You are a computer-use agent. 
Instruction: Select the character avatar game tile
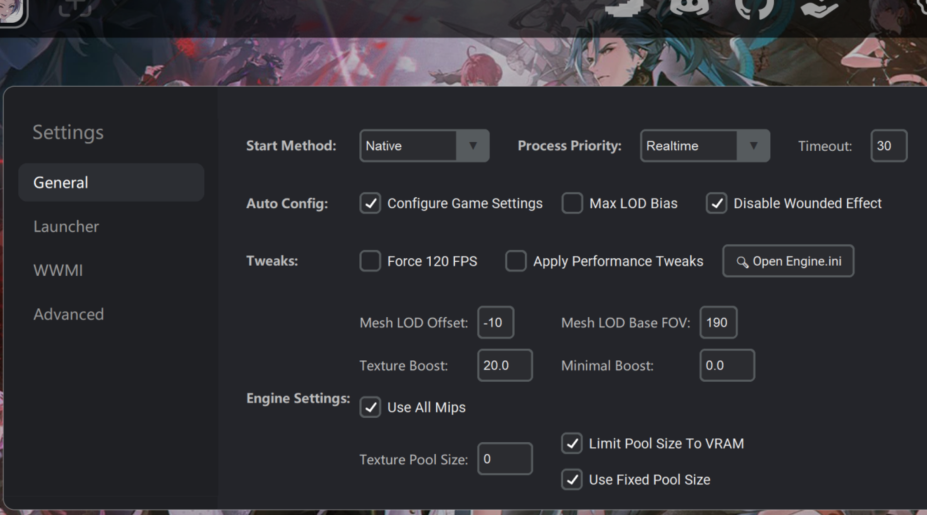(x=11, y=10)
